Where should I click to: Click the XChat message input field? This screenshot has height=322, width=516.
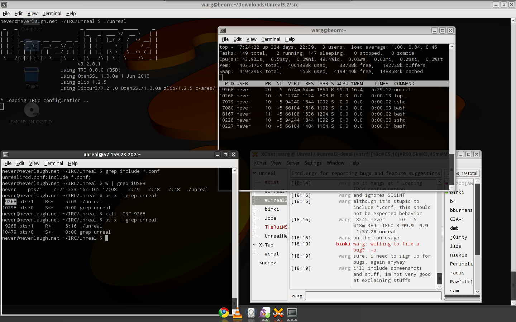[373, 296]
